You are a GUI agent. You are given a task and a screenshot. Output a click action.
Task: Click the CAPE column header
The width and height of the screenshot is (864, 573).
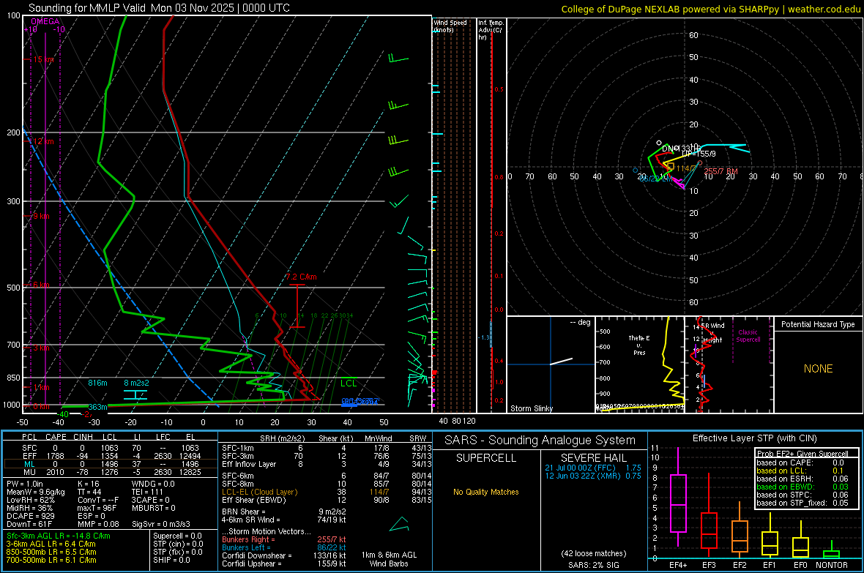[56, 437]
